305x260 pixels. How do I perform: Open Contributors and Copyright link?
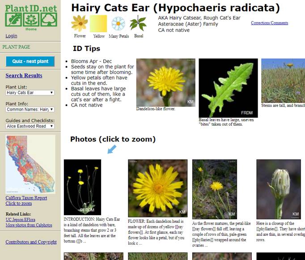tap(31, 242)
